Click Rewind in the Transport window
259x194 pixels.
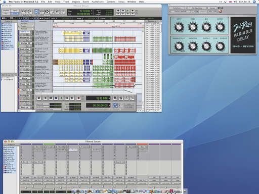coord(51,98)
